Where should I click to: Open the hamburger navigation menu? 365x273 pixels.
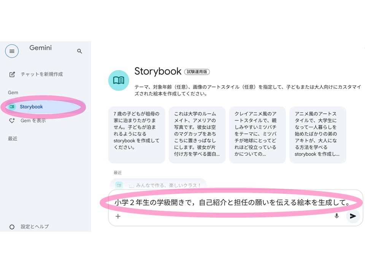(12, 51)
